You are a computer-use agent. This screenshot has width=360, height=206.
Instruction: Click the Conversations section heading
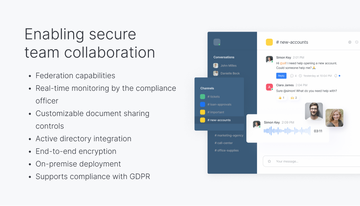(224, 57)
